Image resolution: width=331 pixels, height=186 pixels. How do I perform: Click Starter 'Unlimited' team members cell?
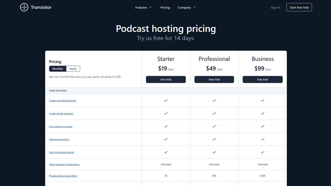point(166,164)
